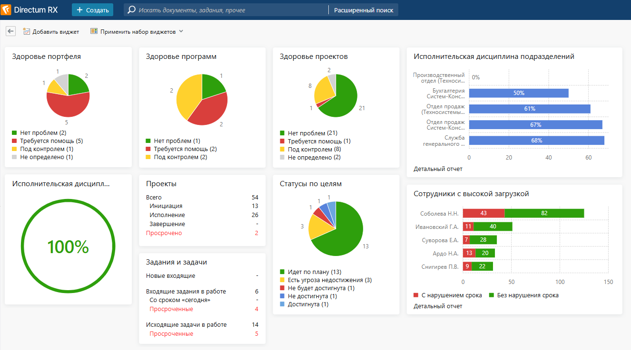This screenshot has width=631, height=350.
Task: Click the back arrow button
Action: tap(10, 31)
